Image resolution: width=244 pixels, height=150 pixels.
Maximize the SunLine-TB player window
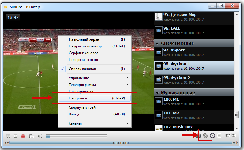(221, 6)
